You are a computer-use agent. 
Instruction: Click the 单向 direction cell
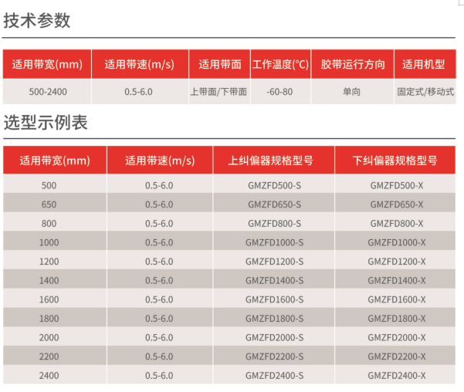[352, 91]
